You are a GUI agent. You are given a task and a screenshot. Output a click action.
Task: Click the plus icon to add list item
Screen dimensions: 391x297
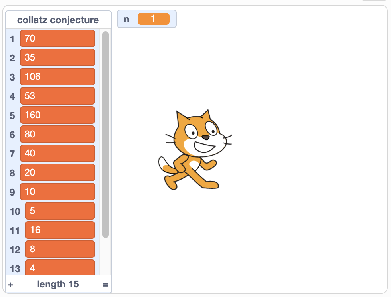coord(10,285)
